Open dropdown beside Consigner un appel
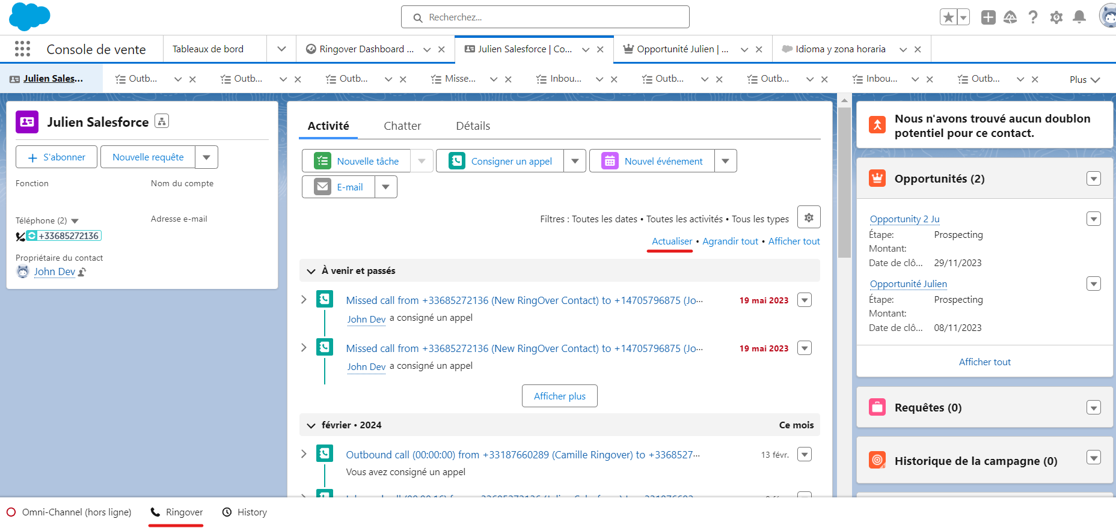Screen dimensions: 1116x528 pos(575,161)
